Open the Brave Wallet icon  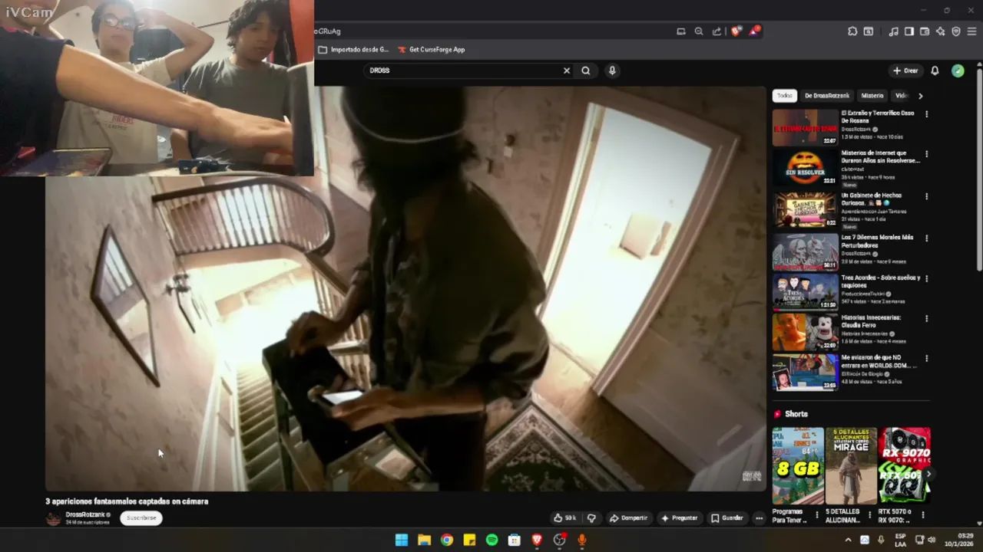point(925,31)
